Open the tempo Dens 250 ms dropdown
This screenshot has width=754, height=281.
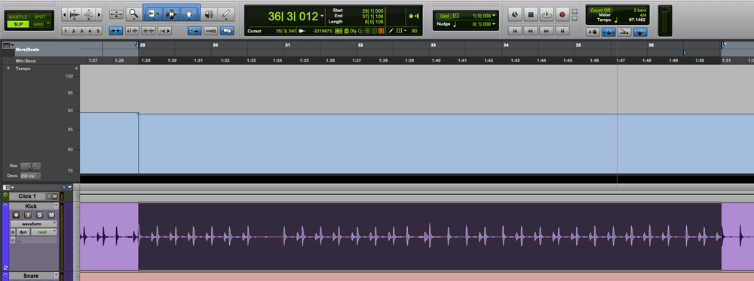coord(31,176)
